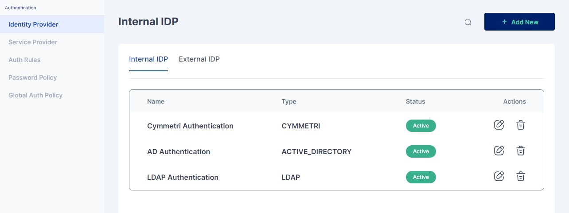Edit the AD Authentication entry
The width and height of the screenshot is (569, 213).
point(499,151)
